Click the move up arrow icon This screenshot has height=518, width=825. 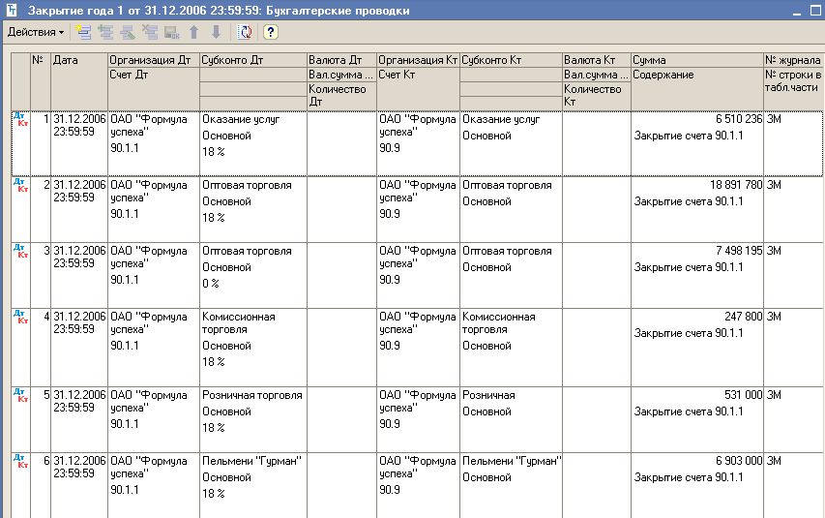(193, 32)
